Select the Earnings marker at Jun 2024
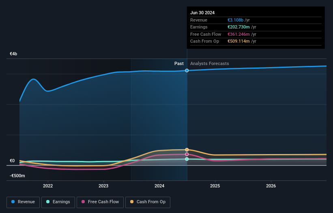This screenshot has width=333, height=213. pyautogui.click(x=187, y=159)
